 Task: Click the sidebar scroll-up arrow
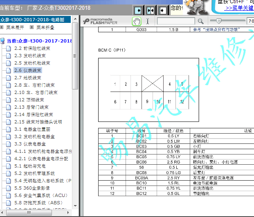[x=75, y=19]
